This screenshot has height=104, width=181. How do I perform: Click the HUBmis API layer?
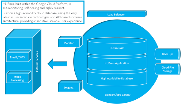117,47
